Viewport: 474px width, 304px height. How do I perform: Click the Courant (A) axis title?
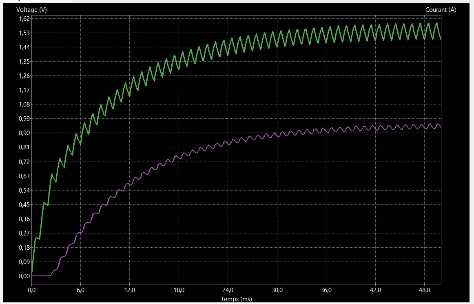click(x=441, y=10)
